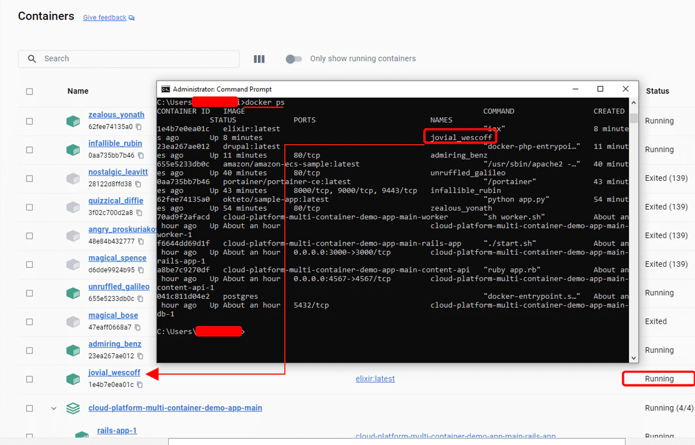Check the select-all checkbox in the table header

(x=29, y=91)
